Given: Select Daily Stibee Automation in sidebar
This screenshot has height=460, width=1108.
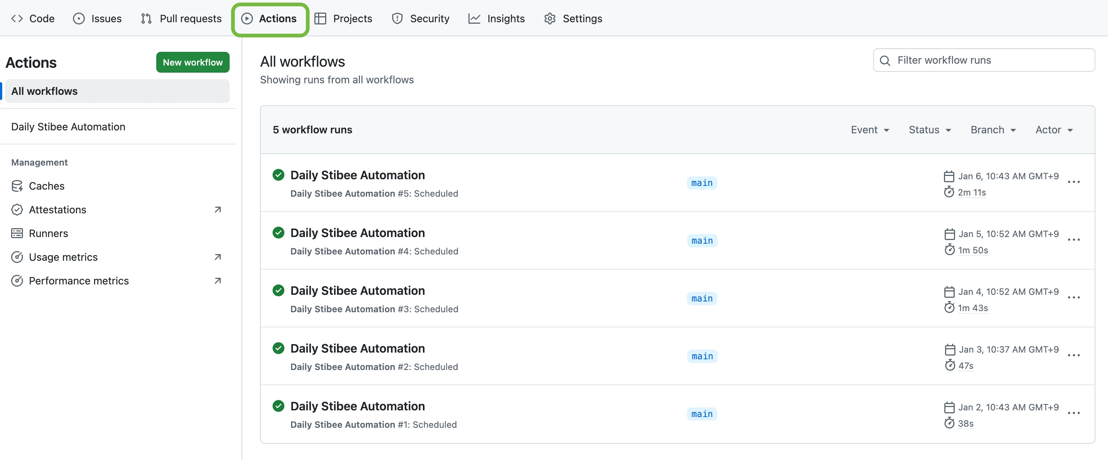Looking at the screenshot, I should [69, 127].
